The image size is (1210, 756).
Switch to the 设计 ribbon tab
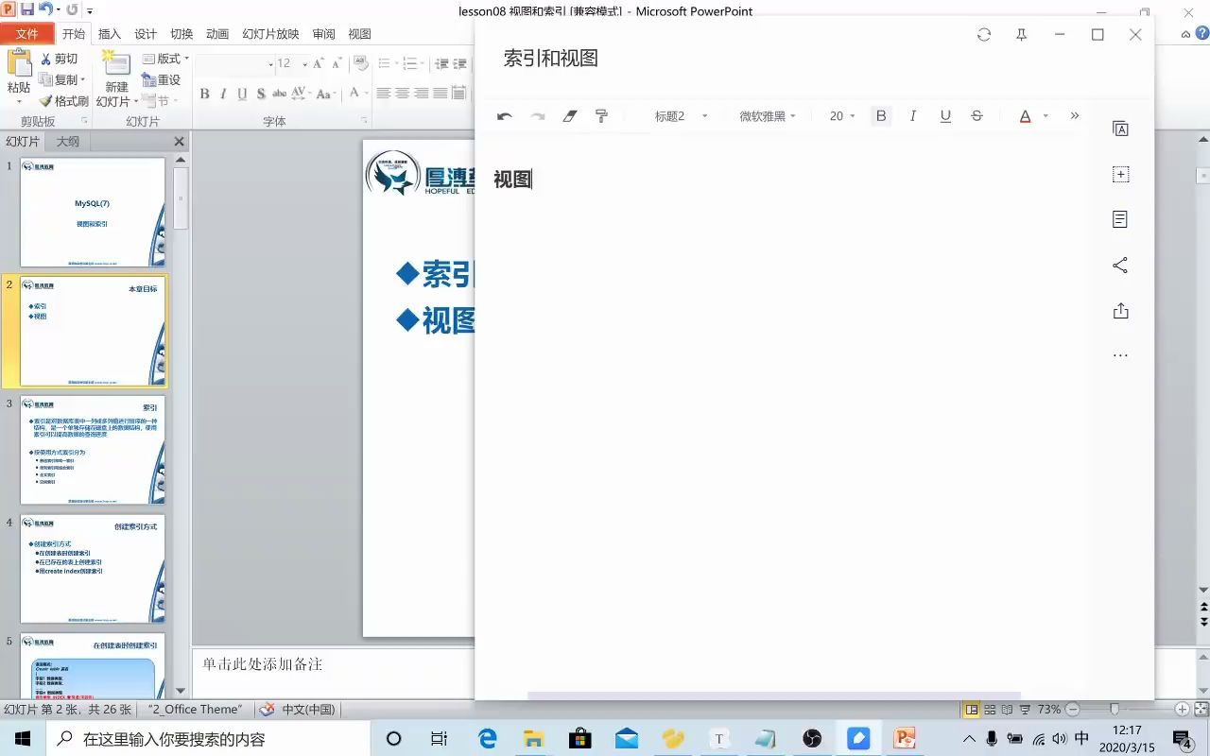(146, 34)
